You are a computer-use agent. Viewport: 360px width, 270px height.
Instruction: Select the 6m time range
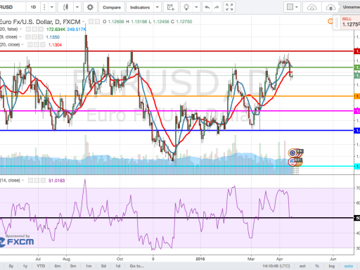tap(58, 266)
